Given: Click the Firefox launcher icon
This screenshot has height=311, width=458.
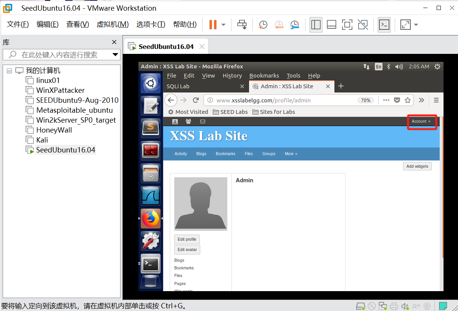Looking at the screenshot, I should coord(151,219).
